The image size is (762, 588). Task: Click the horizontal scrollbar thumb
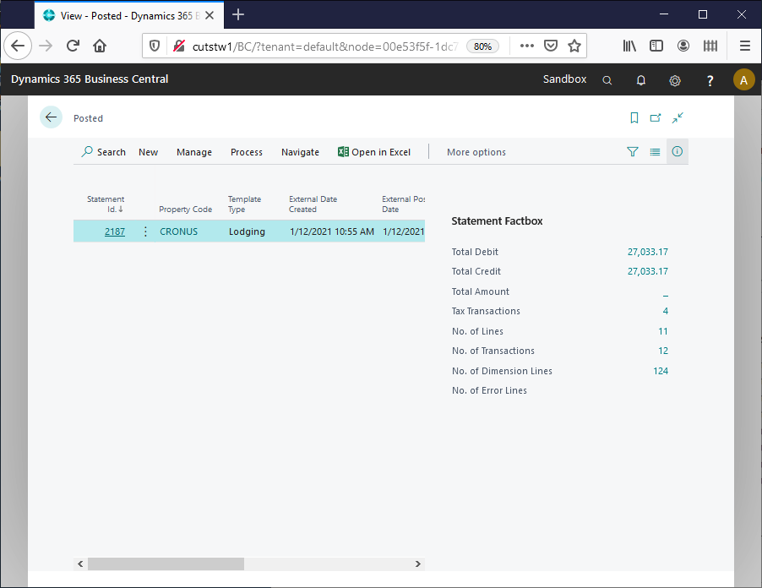[166, 563]
